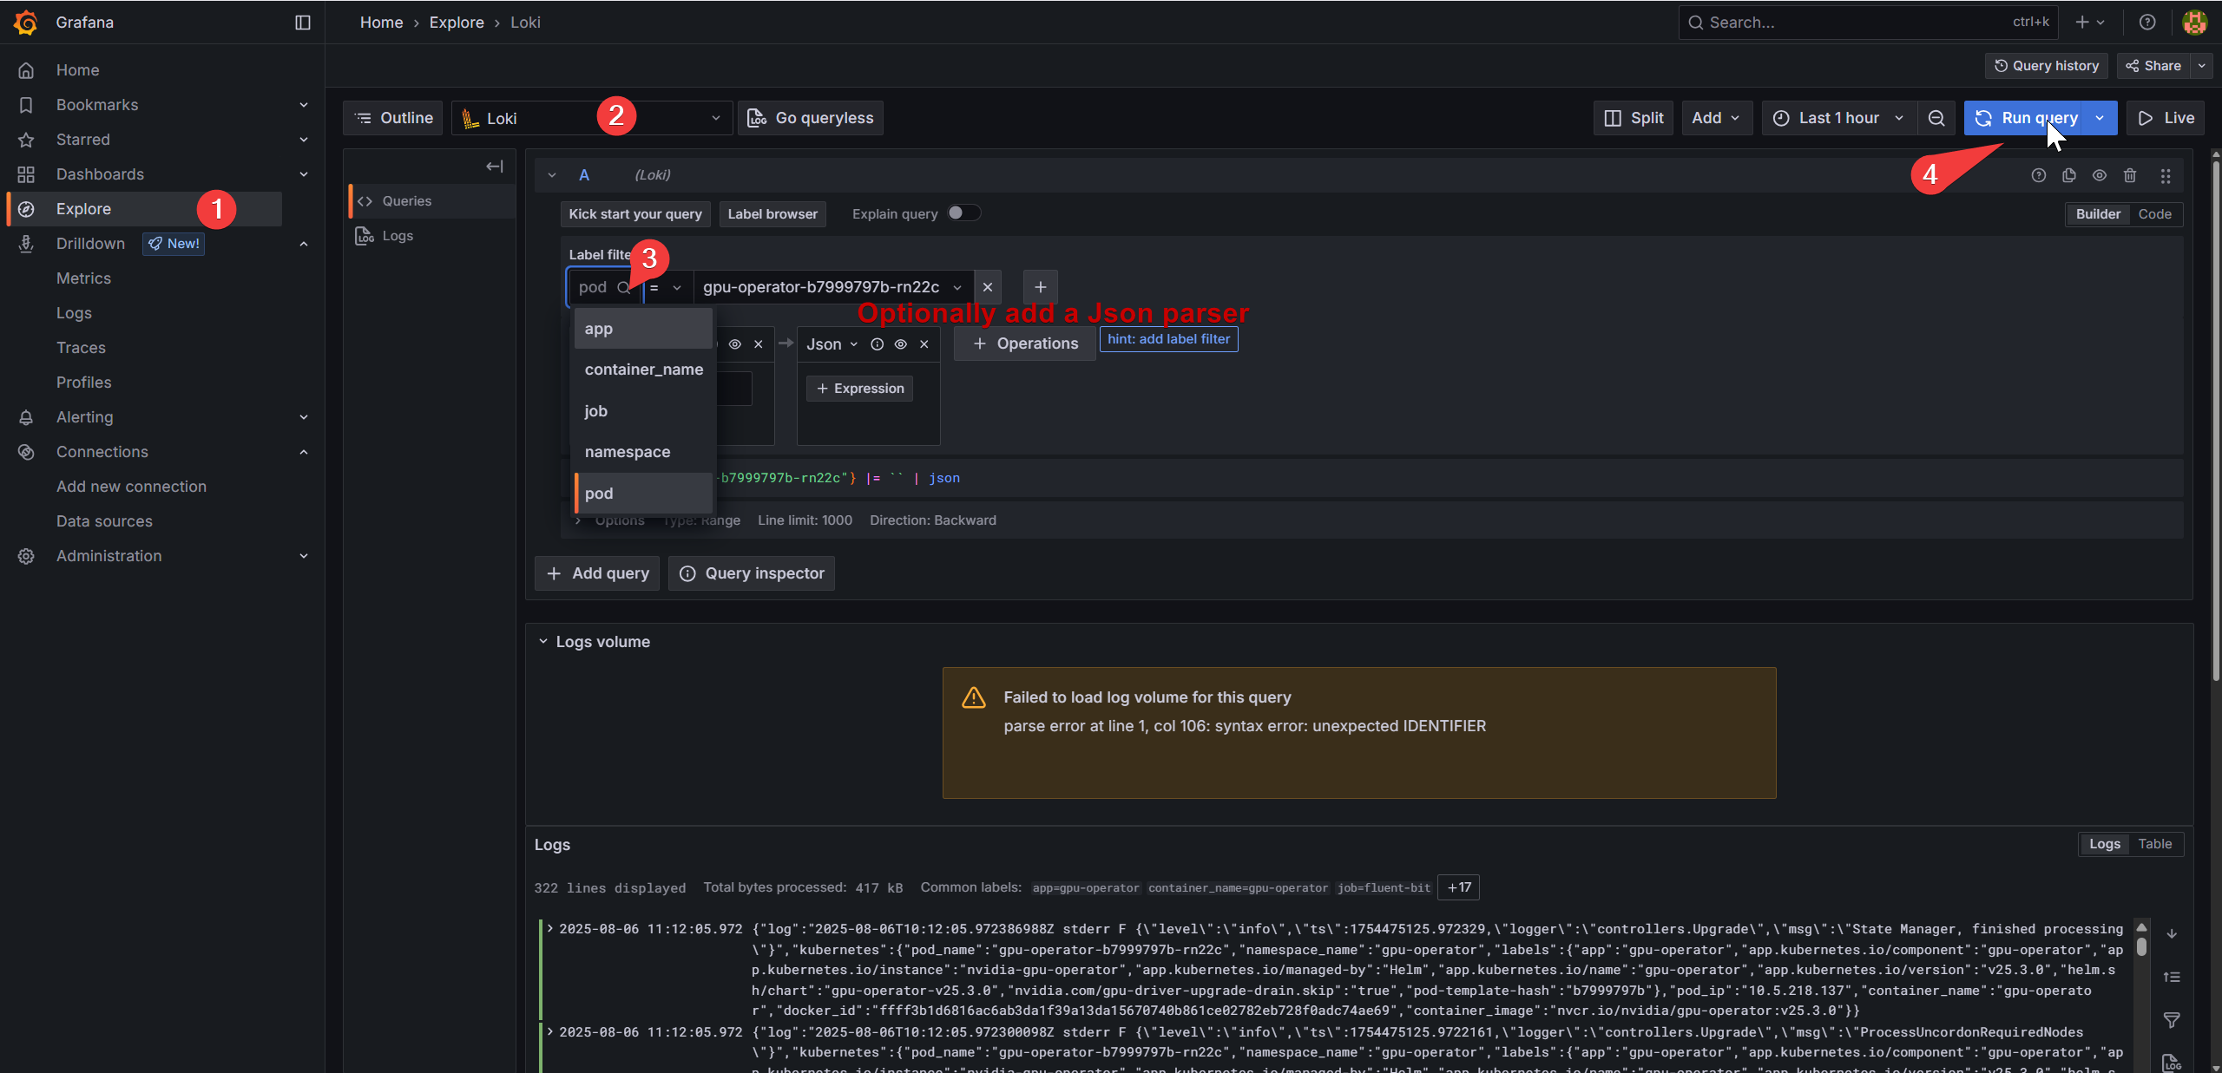Click the zoom out time range icon
2222x1073 pixels.
tap(1936, 118)
